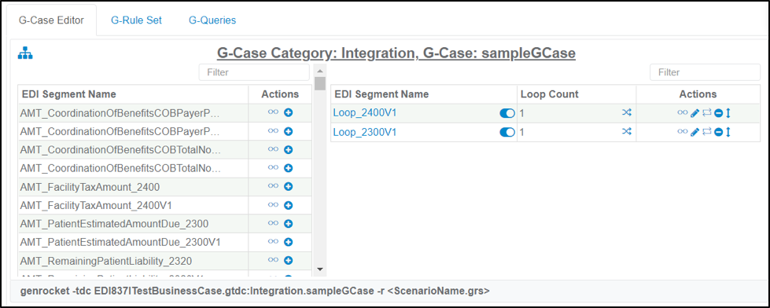Image resolution: width=770 pixels, height=308 pixels.
Task: Click the shuffle icon in the Loop_2300V1 loop count
Action: (627, 131)
